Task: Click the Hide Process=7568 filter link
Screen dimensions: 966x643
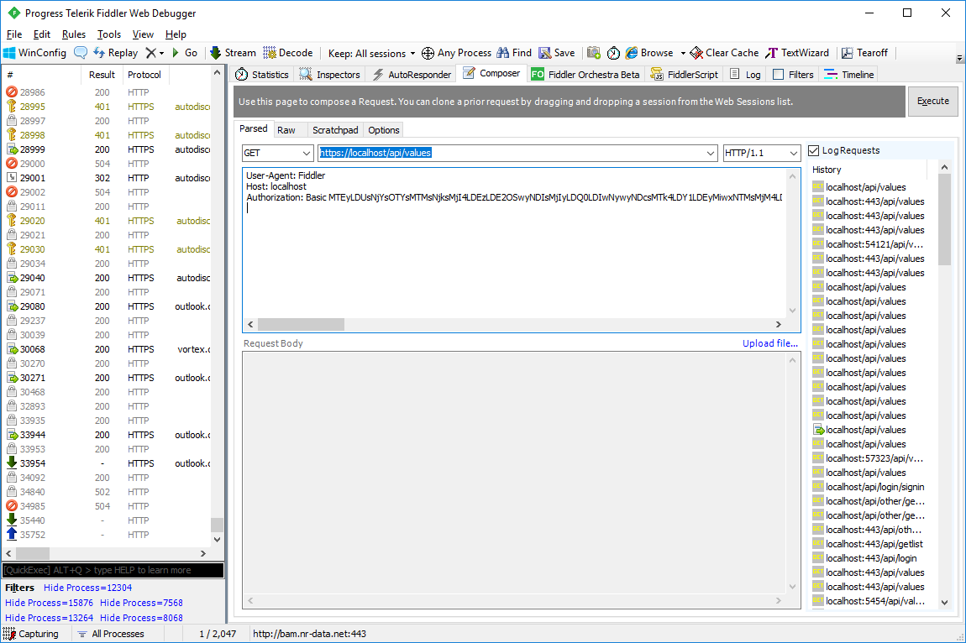Action: pyautogui.click(x=141, y=603)
